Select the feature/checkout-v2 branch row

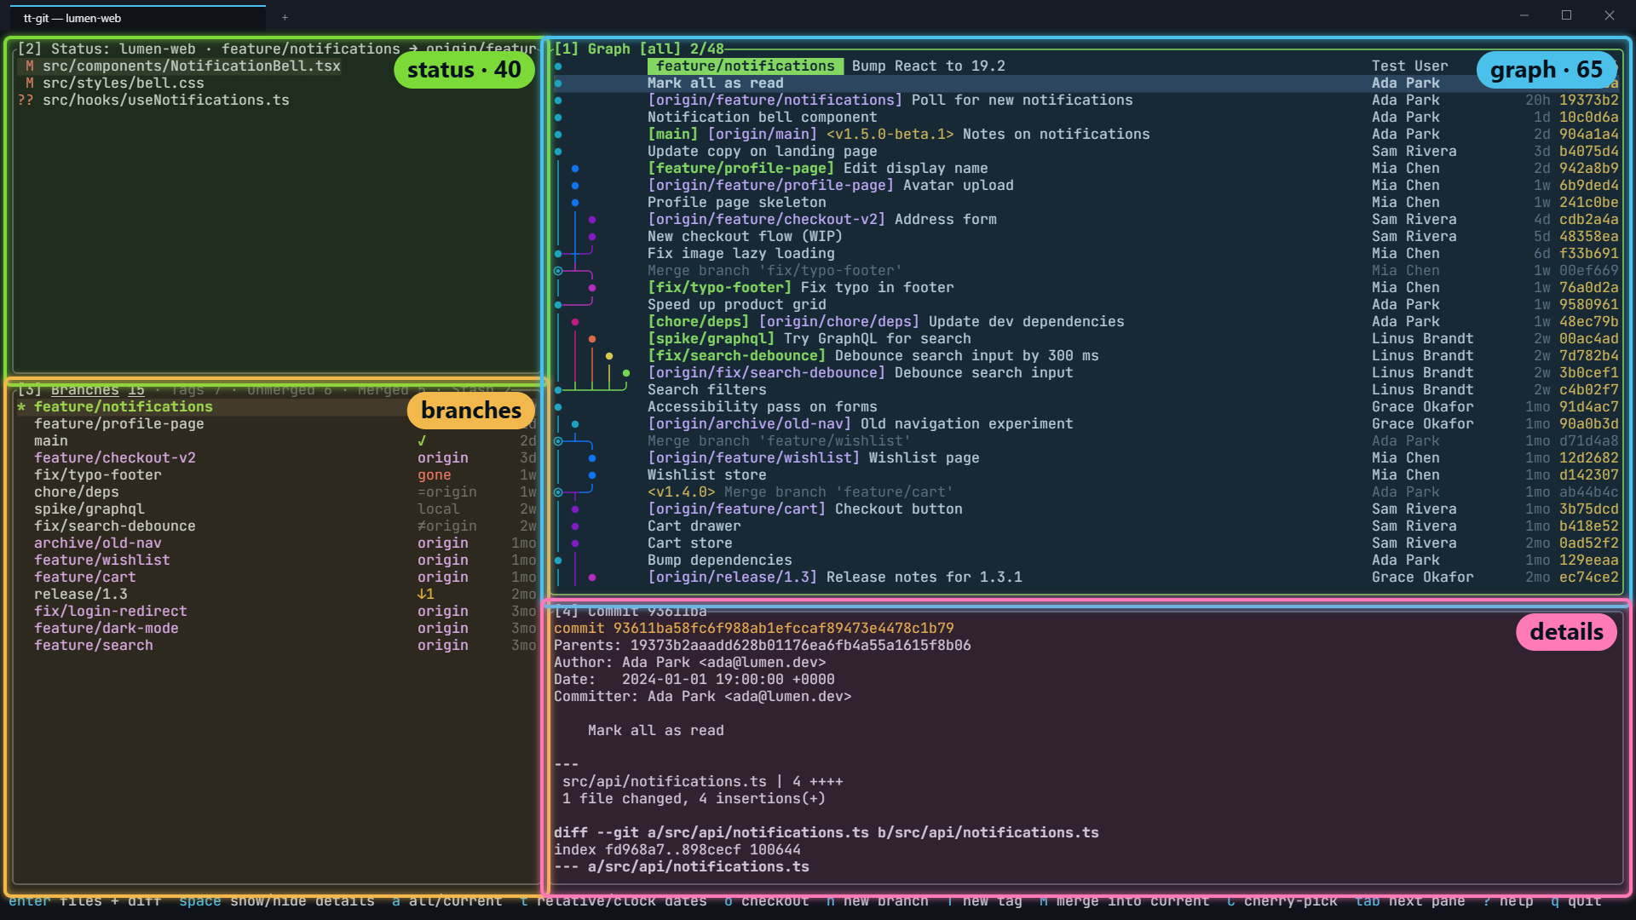[277, 457]
